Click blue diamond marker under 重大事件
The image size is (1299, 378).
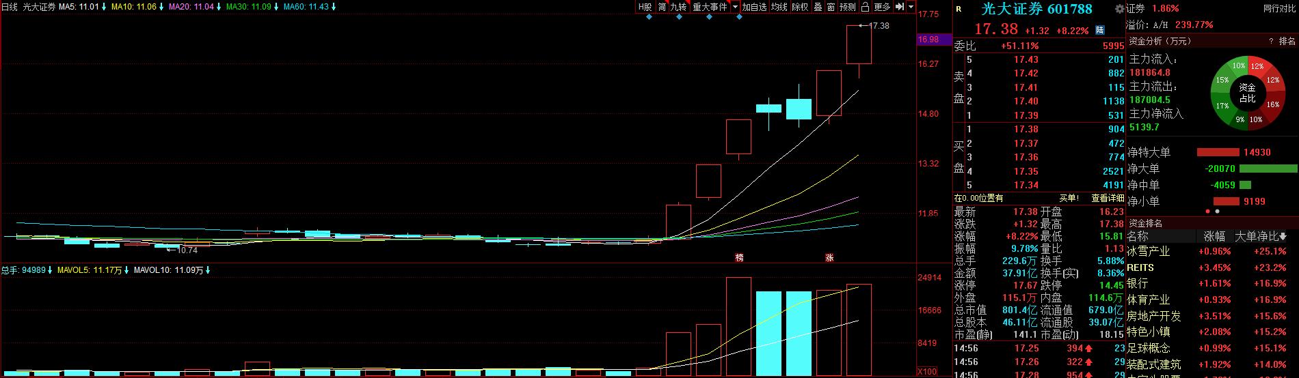click(709, 17)
